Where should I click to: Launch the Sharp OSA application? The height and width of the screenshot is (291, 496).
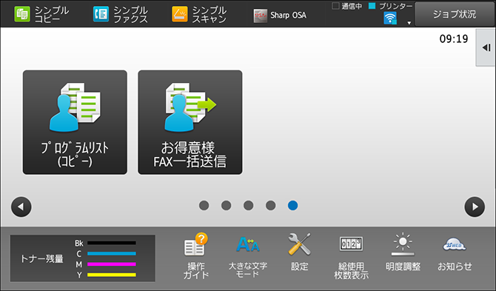pyautogui.click(x=280, y=16)
